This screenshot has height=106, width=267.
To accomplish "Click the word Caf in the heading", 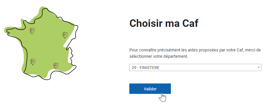I will coord(190,23).
